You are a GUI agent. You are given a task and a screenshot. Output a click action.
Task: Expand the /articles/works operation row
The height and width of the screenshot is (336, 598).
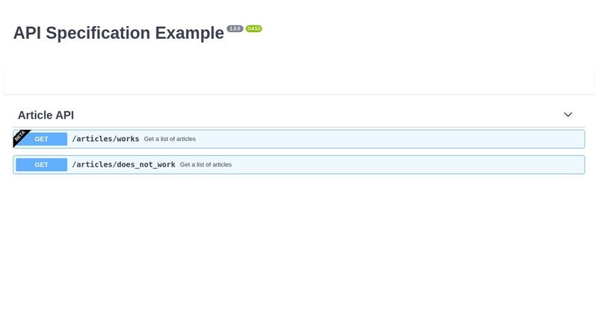[x=299, y=139]
